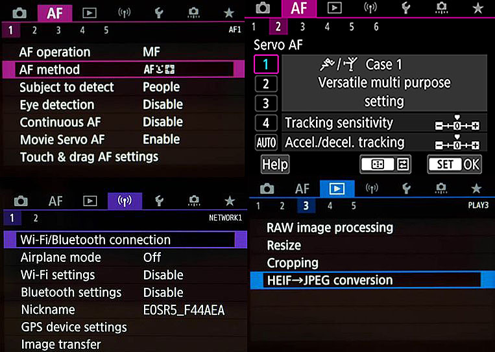Switch to page 2 of NETWORK menu
Screen dimensions: 495x352
(x=36, y=218)
